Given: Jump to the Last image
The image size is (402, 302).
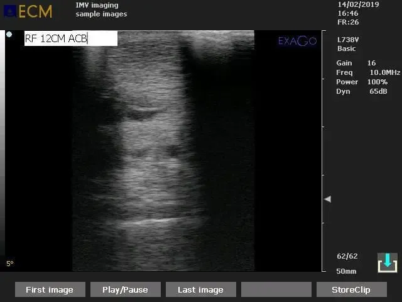Looking at the screenshot, I should [201, 289].
